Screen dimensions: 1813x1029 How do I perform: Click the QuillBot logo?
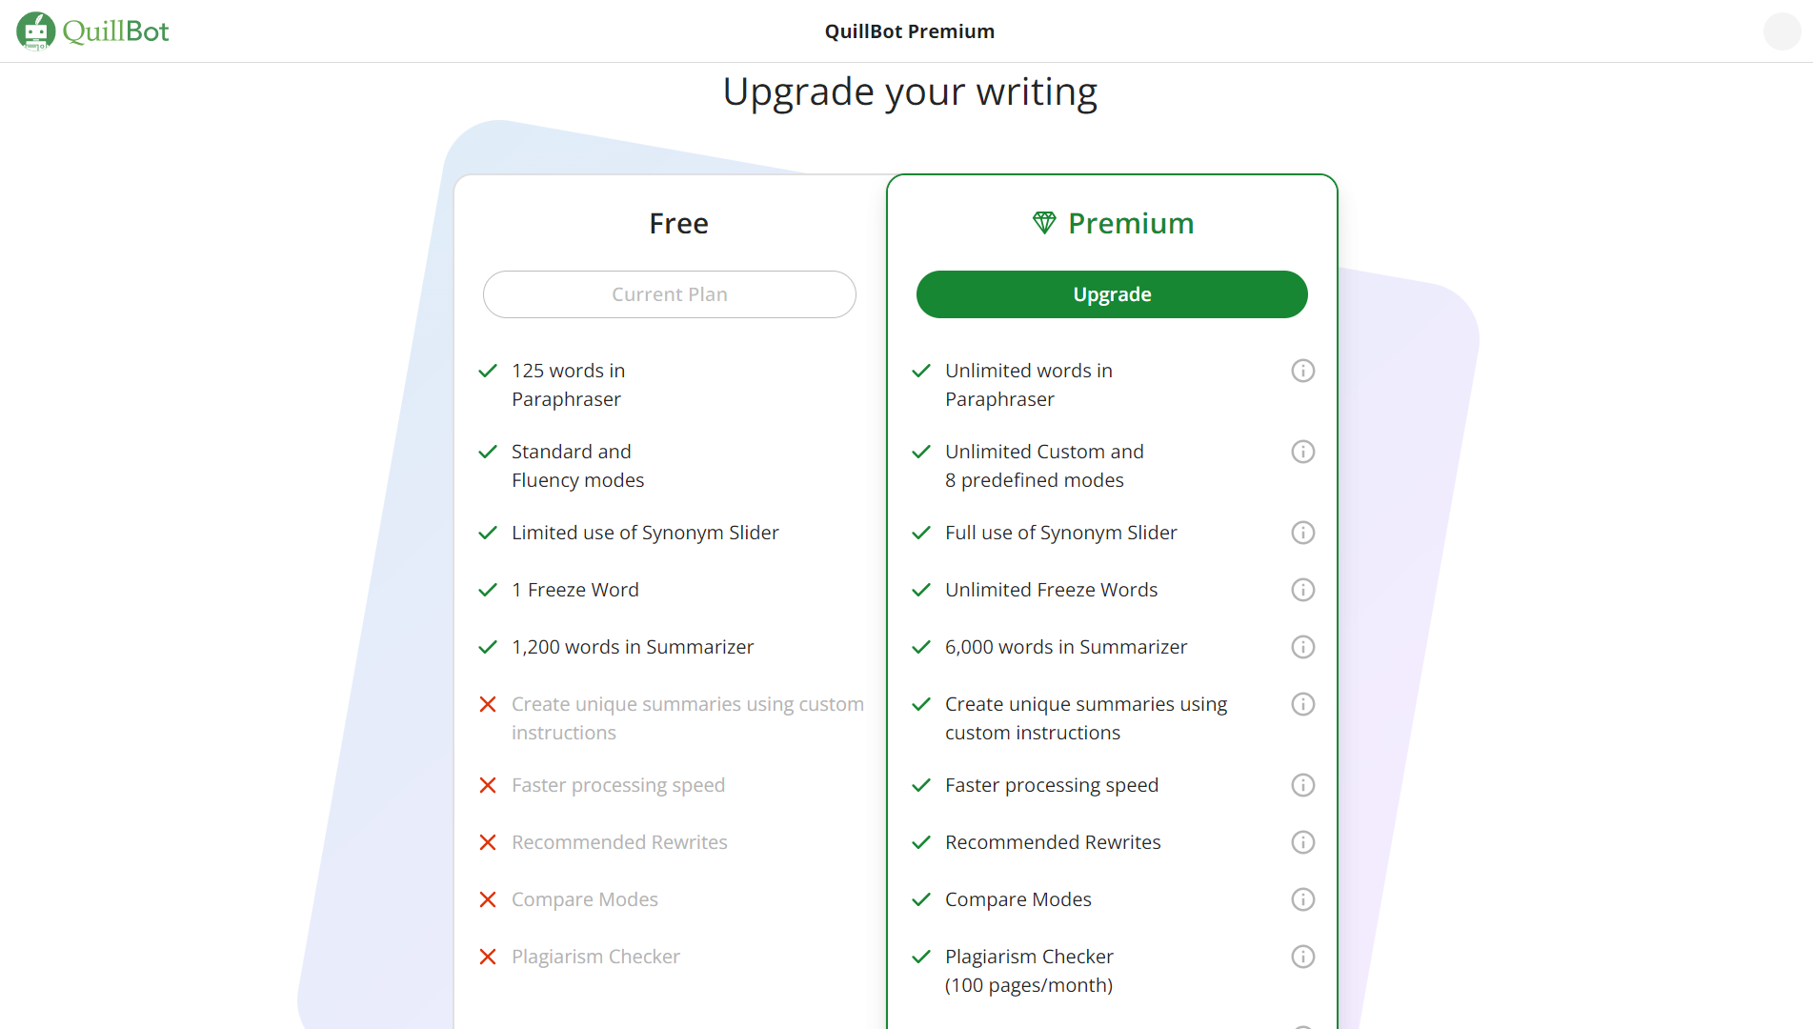(92, 31)
